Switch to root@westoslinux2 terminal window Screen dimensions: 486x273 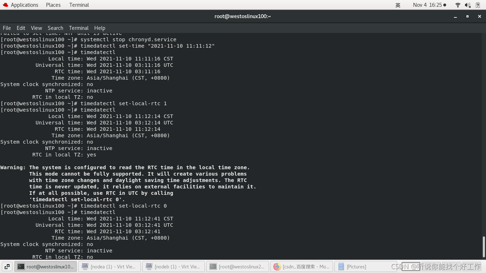point(238,267)
